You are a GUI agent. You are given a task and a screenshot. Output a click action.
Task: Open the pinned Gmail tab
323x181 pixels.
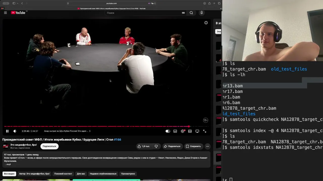pos(2,9)
